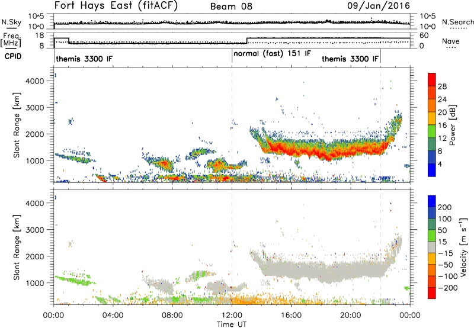
Task: Click the '2000' tick on the velocity panel
Action: pos(34,256)
